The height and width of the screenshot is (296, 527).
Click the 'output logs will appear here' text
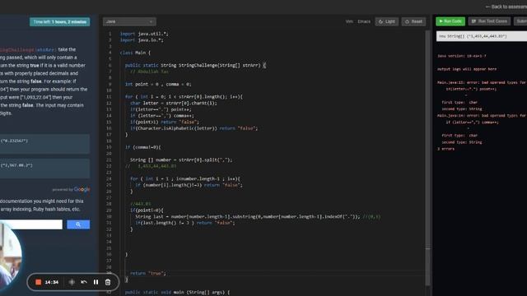(x=467, y=69)
